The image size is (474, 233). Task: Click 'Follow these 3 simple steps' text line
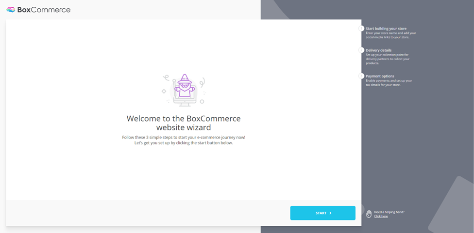coord(184,137)
